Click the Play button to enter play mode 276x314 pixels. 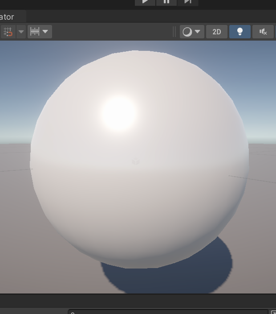[x=145, y=2]
